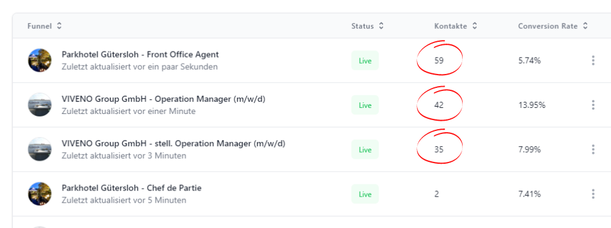Sort the table by Status column
Viewport: 611px width, 228px height.
click(x=367, y=26)
